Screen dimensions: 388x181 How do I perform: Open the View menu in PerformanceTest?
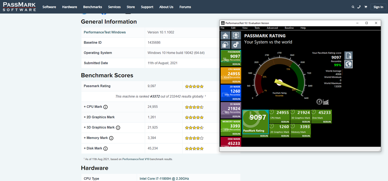tap(245, 28)
